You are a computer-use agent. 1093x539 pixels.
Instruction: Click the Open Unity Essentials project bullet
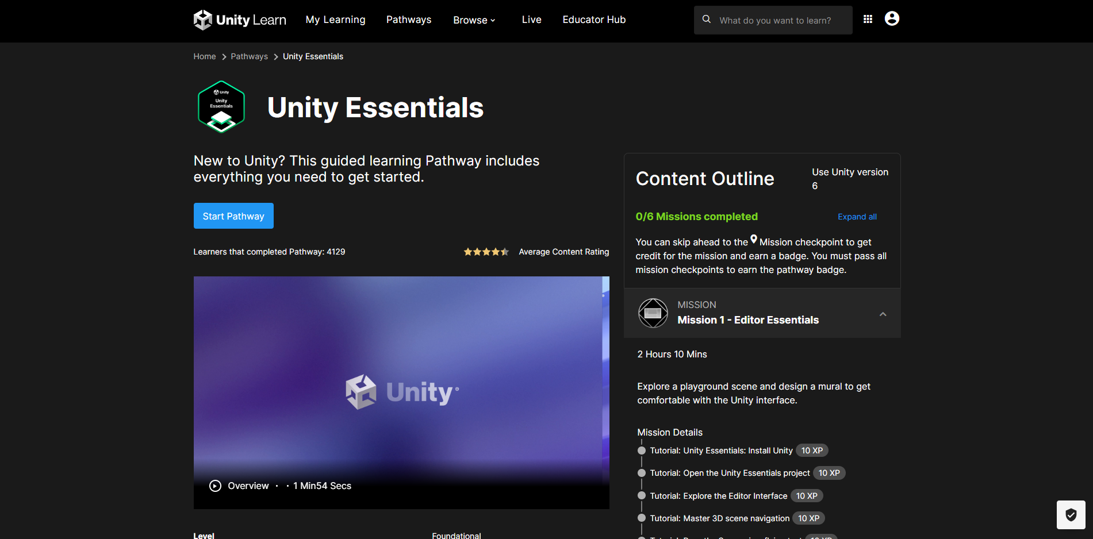(x=642, y=473)
